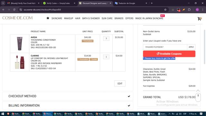
Task: Open the Windows Start menu
Action: pos(3,114)
